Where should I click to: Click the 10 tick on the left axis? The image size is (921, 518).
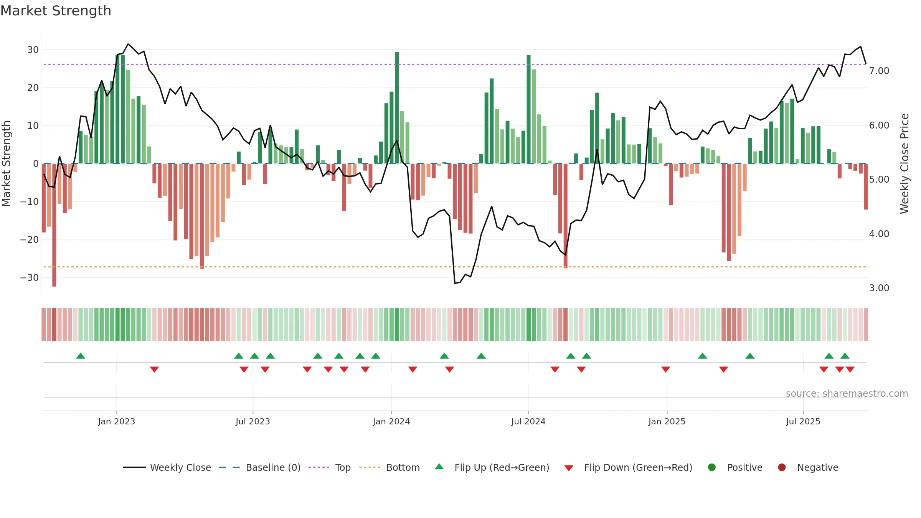(x=33, y=126)
